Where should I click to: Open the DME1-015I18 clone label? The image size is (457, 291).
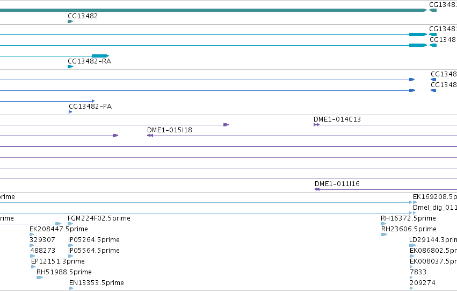click(170, 130)
